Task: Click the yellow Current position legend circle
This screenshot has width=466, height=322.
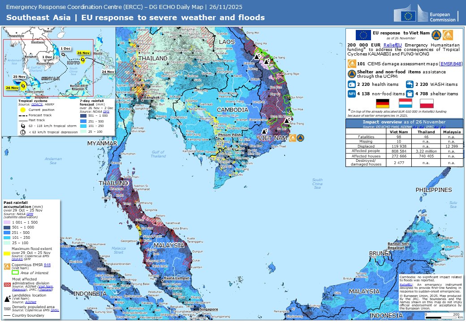Action: pos(22,110)
